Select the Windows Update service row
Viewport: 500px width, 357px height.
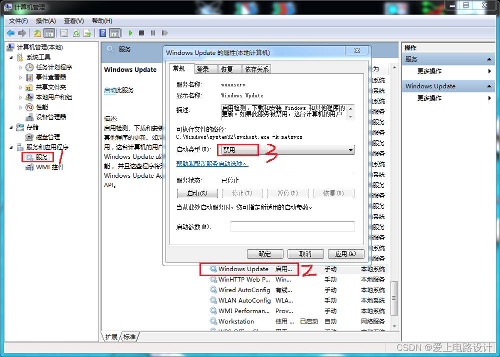298,269
